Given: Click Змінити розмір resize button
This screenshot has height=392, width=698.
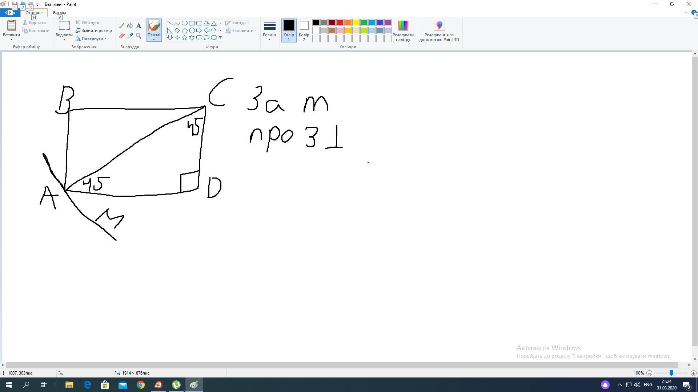Looking at the screenshot, I should point(94,30).
